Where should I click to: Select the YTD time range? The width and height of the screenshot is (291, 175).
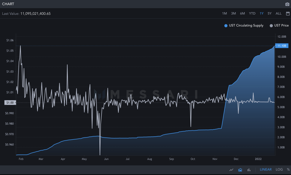tap(252, 13)
